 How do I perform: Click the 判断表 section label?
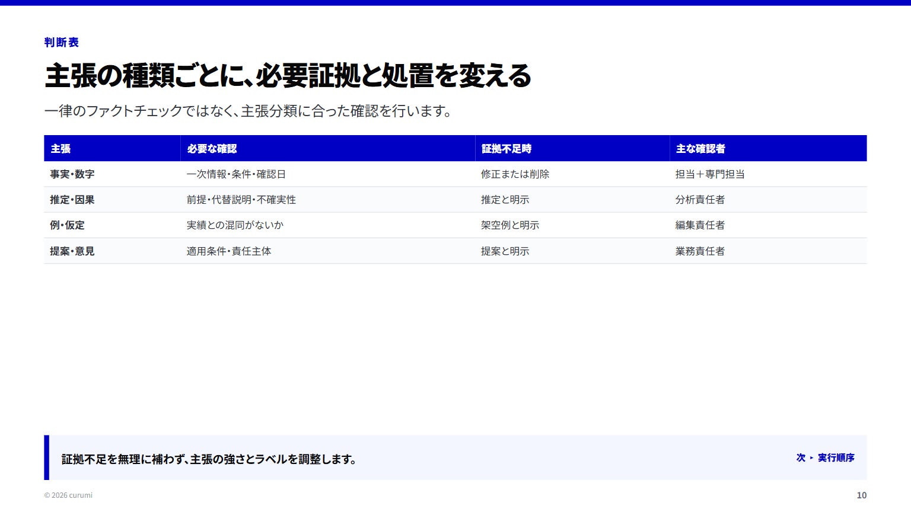[62, 43]
